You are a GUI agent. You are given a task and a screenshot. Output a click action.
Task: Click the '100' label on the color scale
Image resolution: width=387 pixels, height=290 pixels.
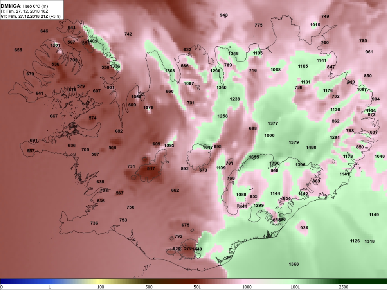(101, 287)
